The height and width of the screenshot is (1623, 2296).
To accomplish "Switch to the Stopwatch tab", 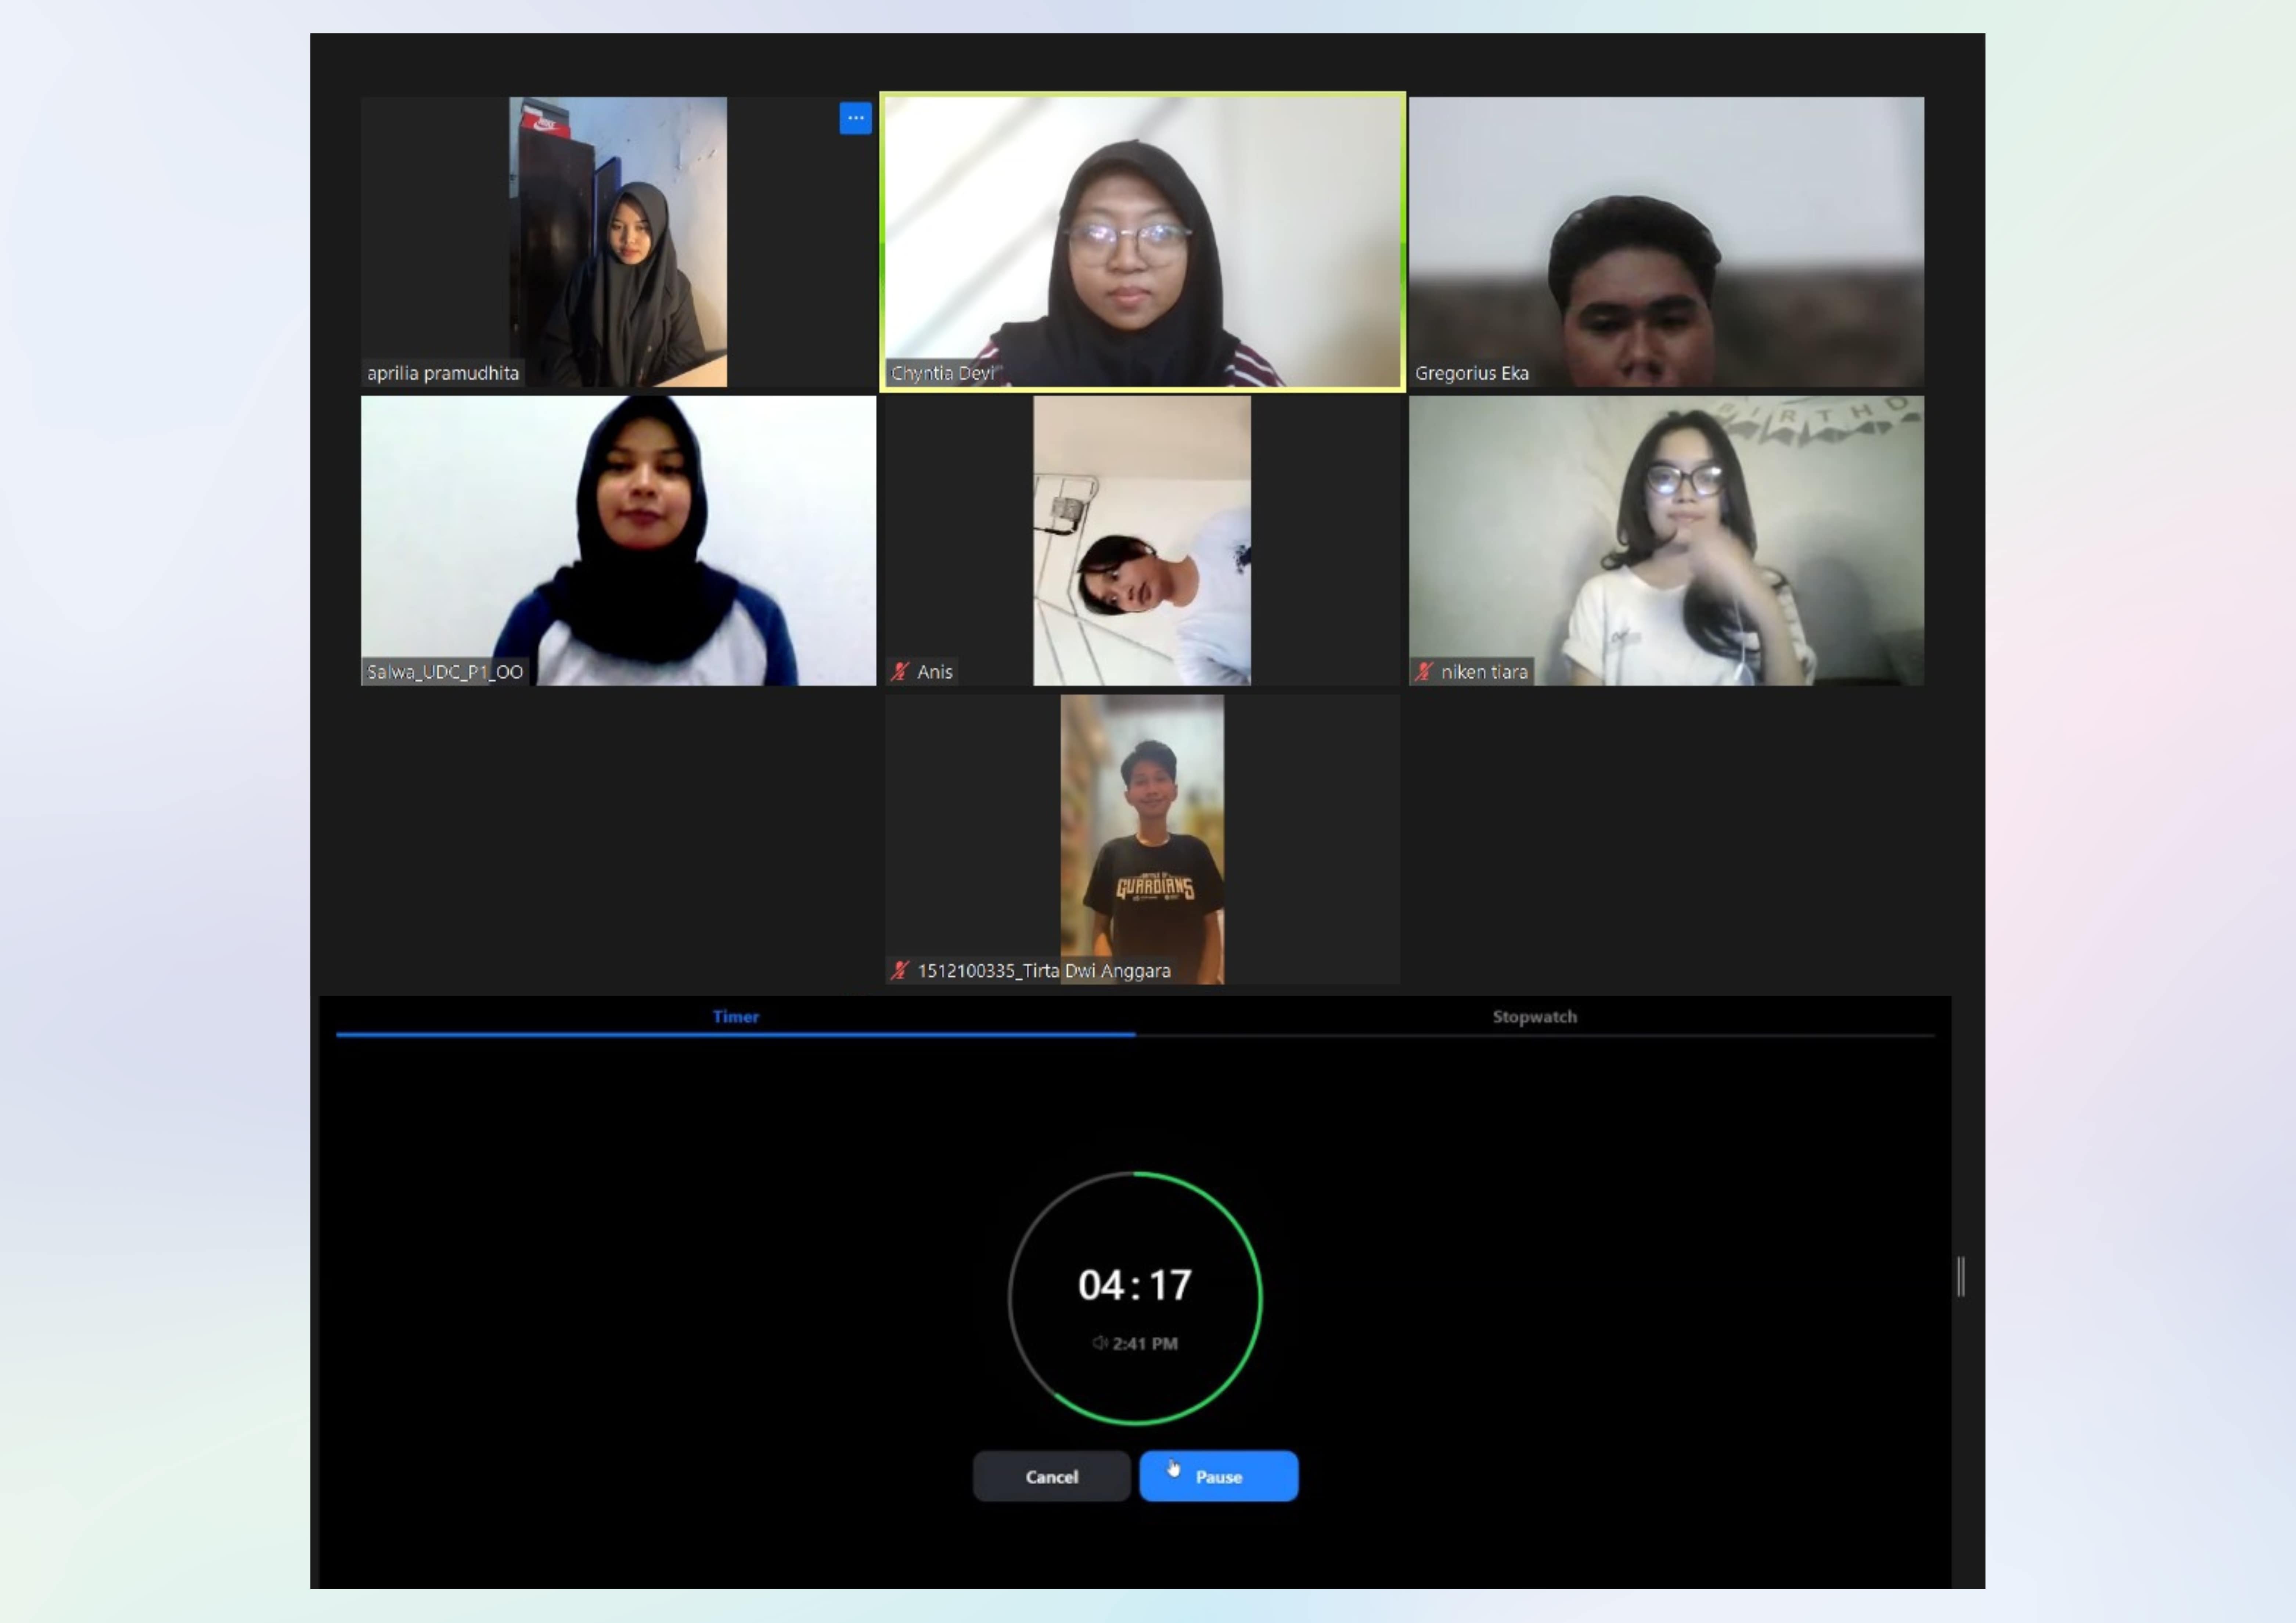I will pos(1534,1017).
